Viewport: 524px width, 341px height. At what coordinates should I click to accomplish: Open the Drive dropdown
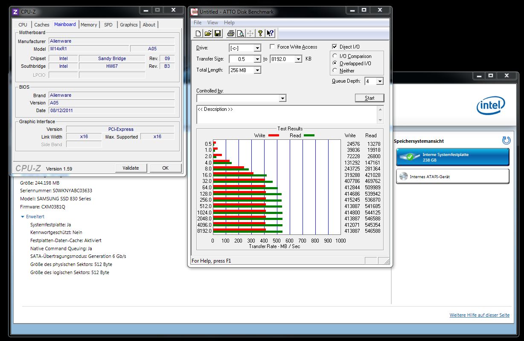point(257,48)
